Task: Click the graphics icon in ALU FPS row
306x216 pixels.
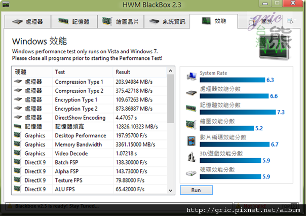Action: point(17,189)
